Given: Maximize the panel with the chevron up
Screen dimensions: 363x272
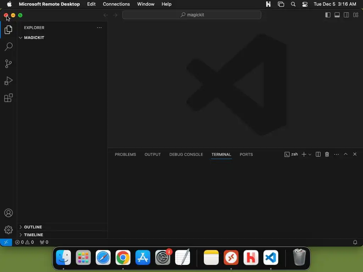Looking at the screenshot, I should pos(345,154).
